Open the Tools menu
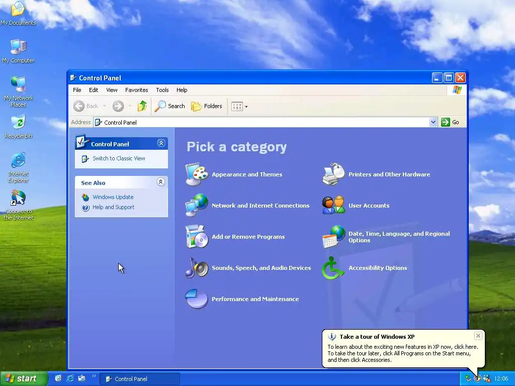Image resolution: width=515 pixels, height=386 pixels. pos(162,90)
